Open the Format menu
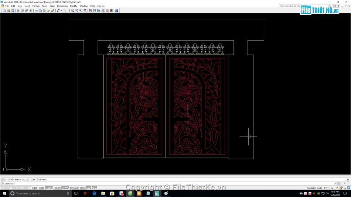The height and width of the screenshot is (197, 351). click(36, 6)
